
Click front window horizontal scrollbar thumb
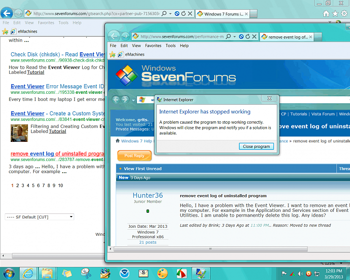pyautogui.click(x=210, y=249)
